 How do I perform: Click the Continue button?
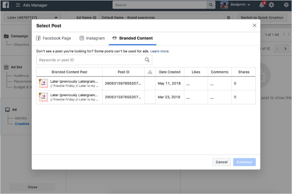coord(245,162)
